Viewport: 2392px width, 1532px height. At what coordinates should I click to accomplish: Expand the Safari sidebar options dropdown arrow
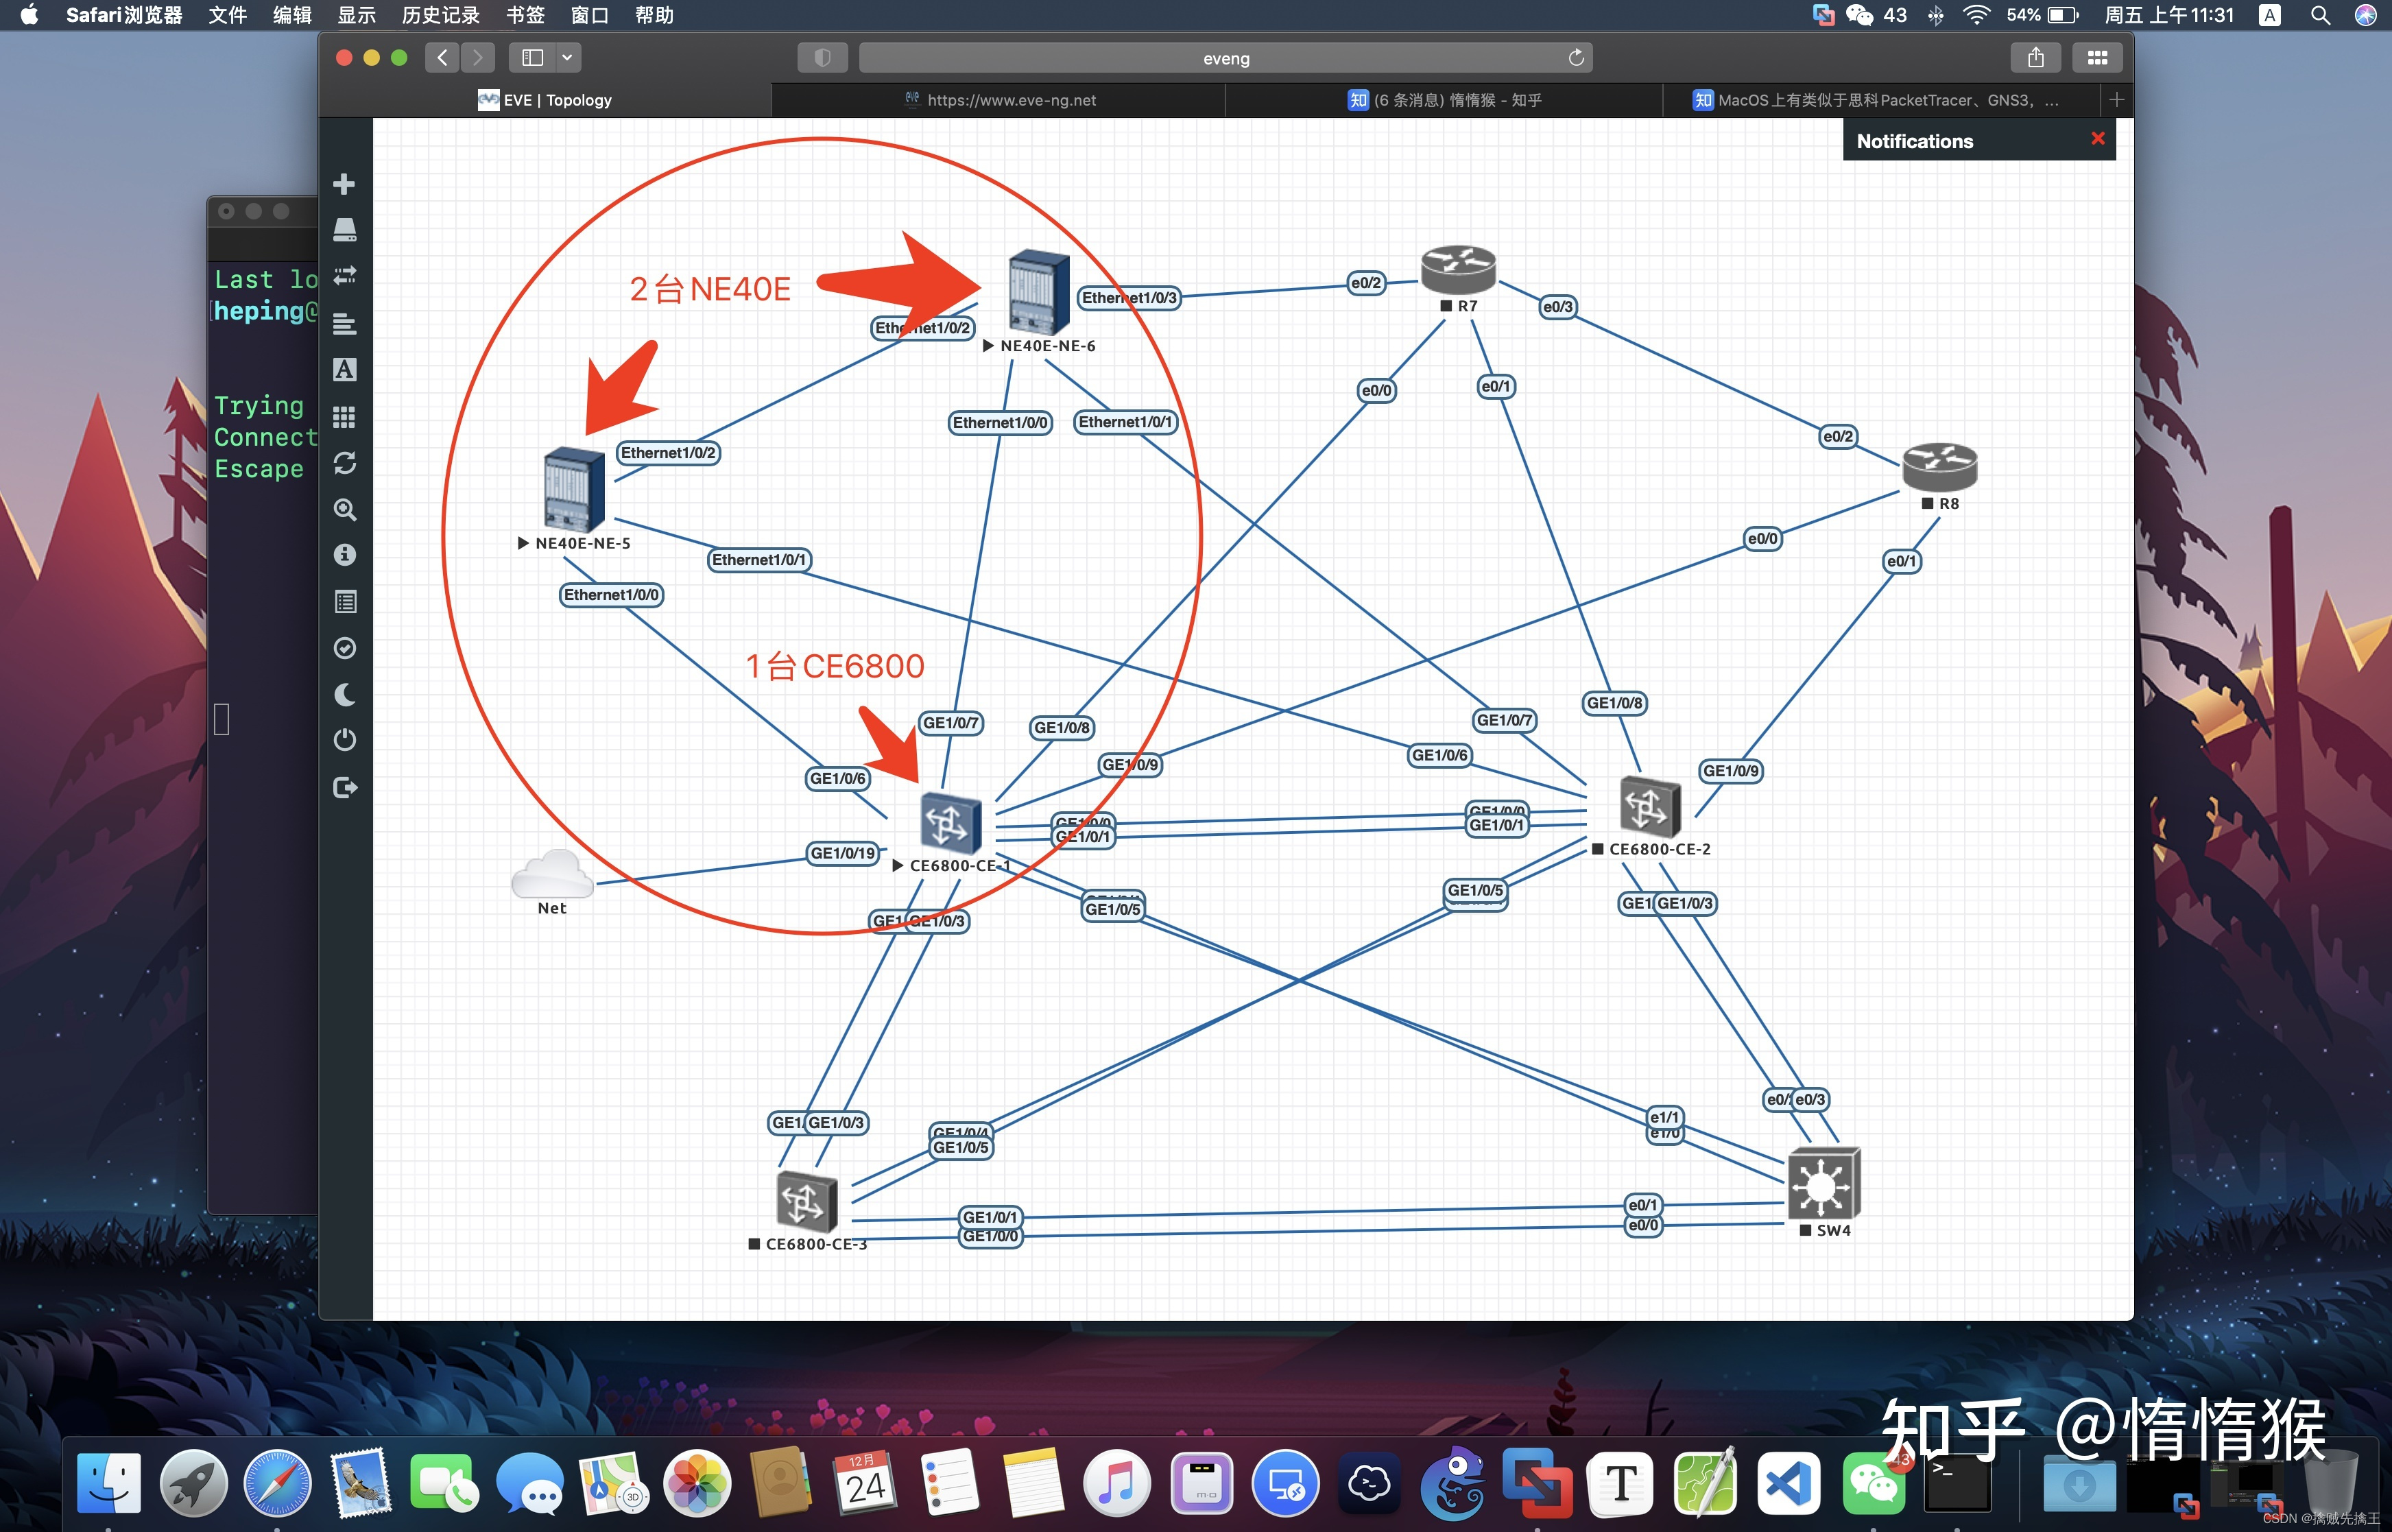(567, 58)
